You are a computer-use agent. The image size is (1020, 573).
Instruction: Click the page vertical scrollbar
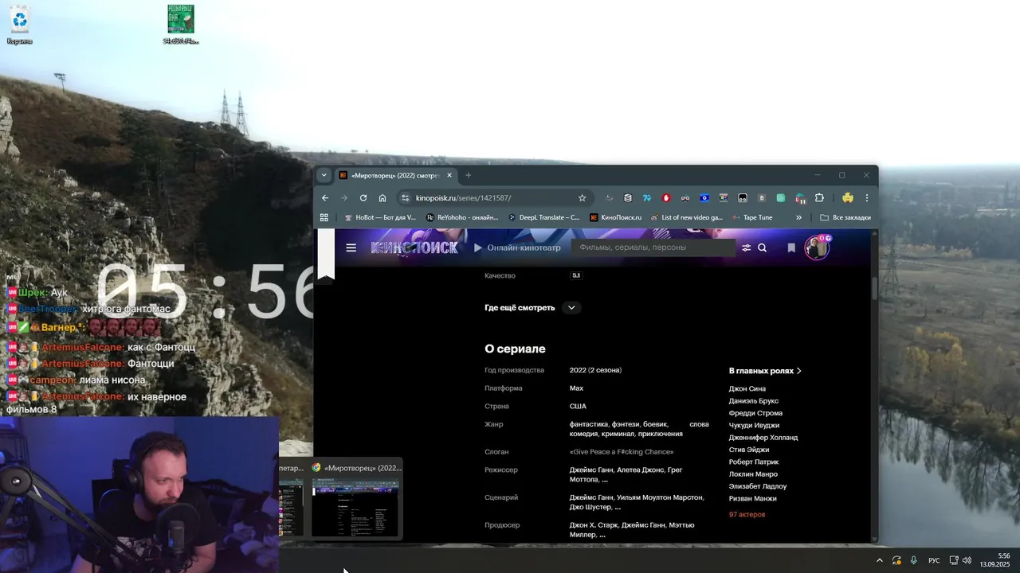point(873,288)
